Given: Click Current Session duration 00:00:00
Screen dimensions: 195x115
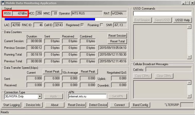Looking at the screenshot, I should 35,41.
